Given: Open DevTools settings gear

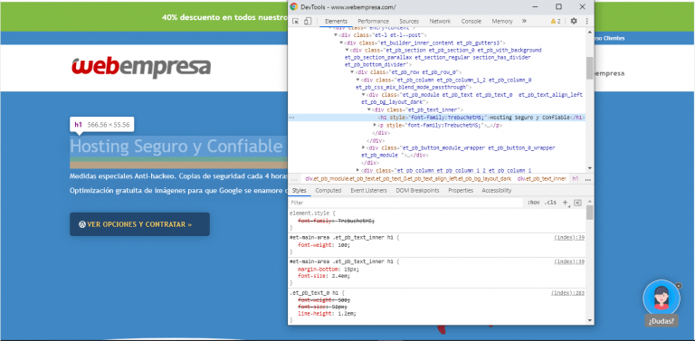Looking at the screenshot, I should pyautogui.click(x=574, y=21).
